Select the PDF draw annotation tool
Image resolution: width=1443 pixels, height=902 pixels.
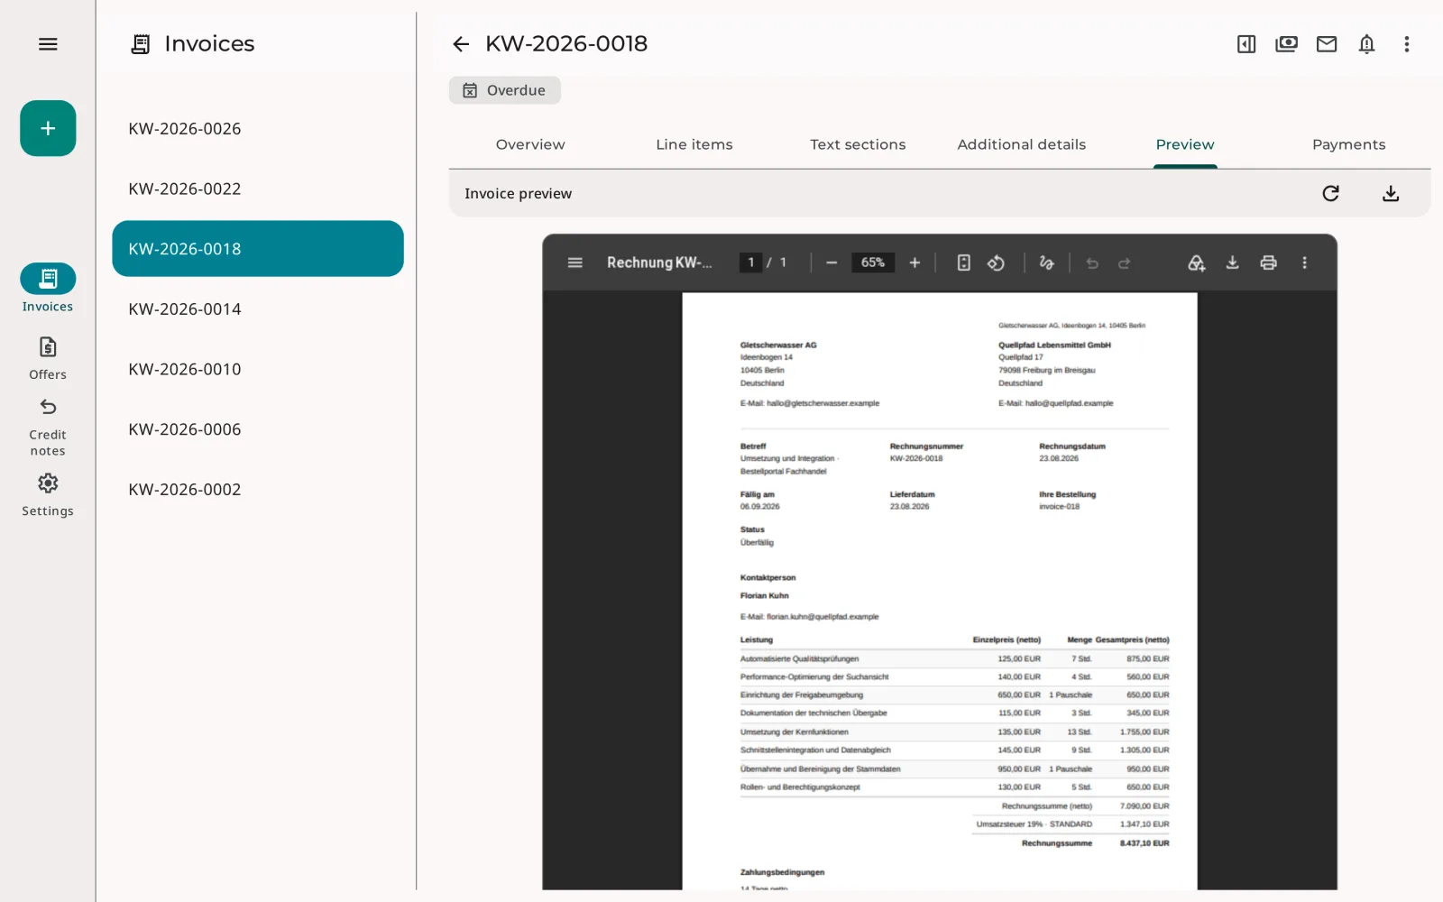(x=1046, y=262)
